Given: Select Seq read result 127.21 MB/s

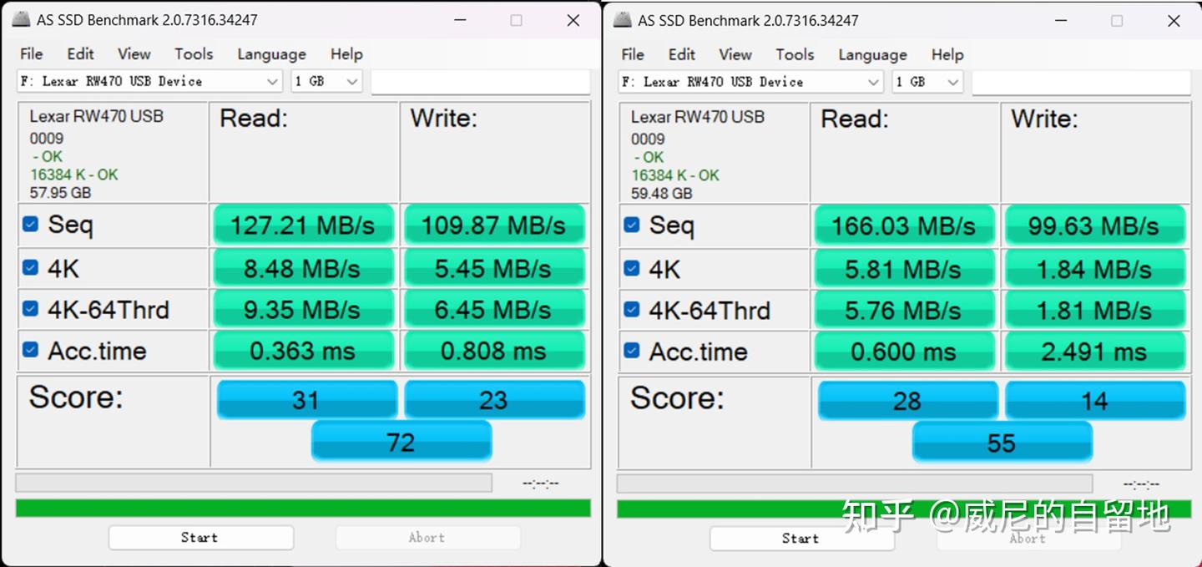Looking at the screenshot, I should (303, 225).
